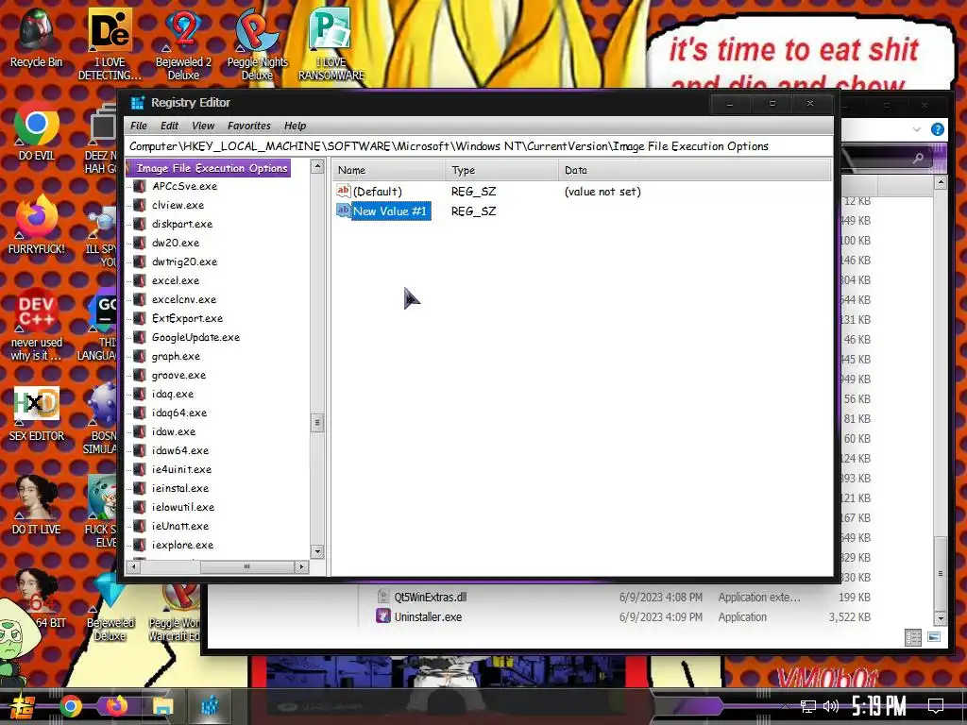The image size is (967, 725).
Task: Click the Windows Start button
Action: pos(23,706)
